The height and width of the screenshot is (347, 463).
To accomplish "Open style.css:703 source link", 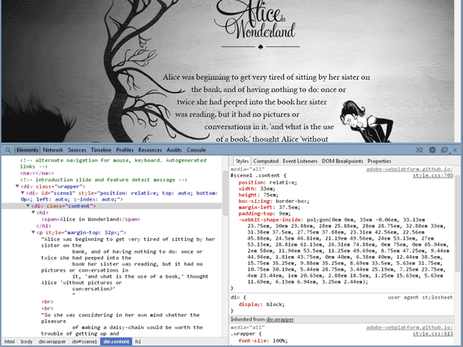I will pos(432,175).
